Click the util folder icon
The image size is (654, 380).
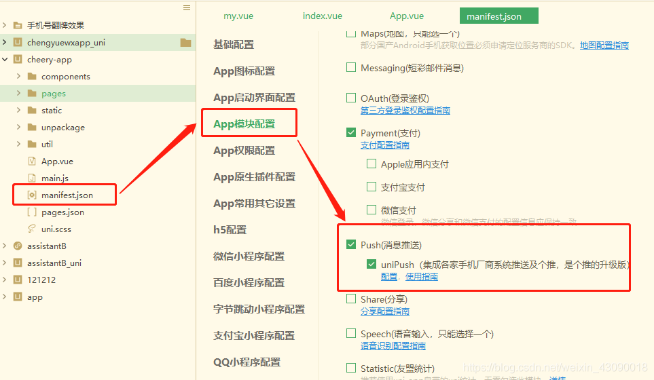[x=32, y=144]
